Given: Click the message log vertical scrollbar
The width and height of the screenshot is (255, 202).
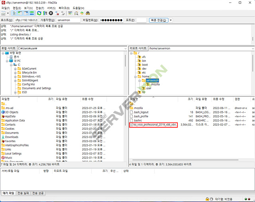Looking at the screenshot, I should tap(253, 39).
